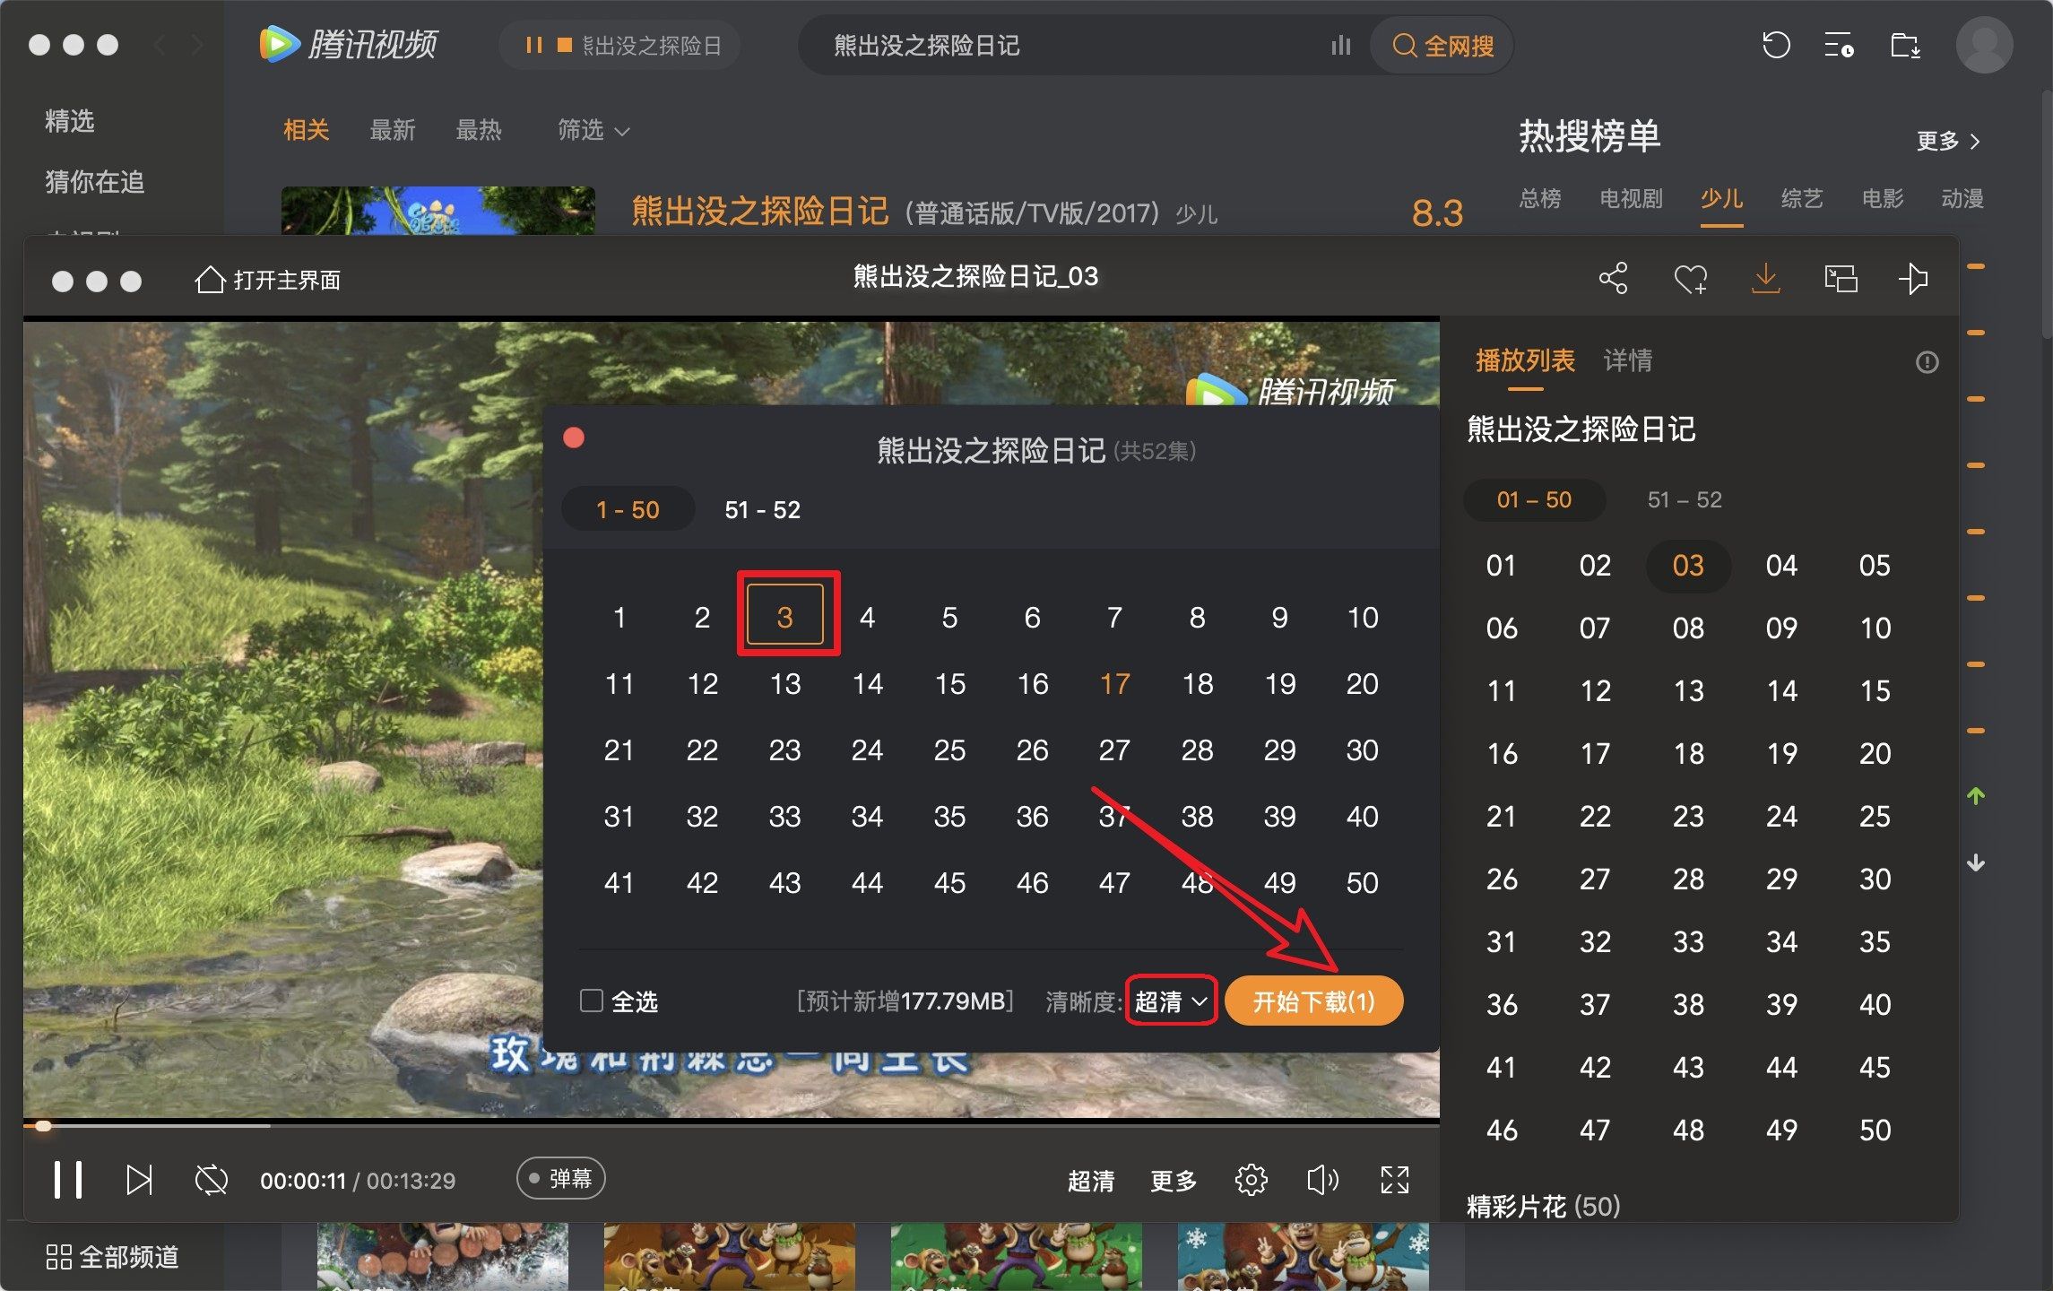
Task: Open user avatar profile
Action: (x=1984, y=45)
